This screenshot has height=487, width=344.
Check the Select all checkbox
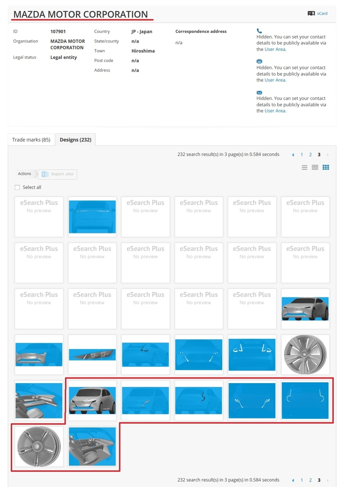(17, 187)
